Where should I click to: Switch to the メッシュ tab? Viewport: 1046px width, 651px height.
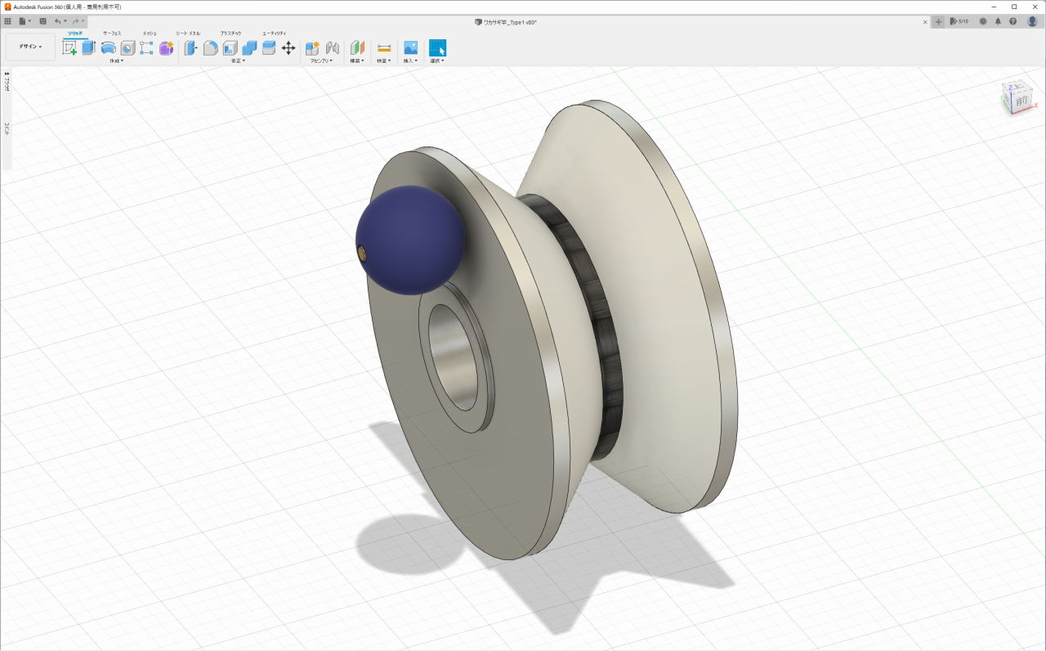click(150, 33)
